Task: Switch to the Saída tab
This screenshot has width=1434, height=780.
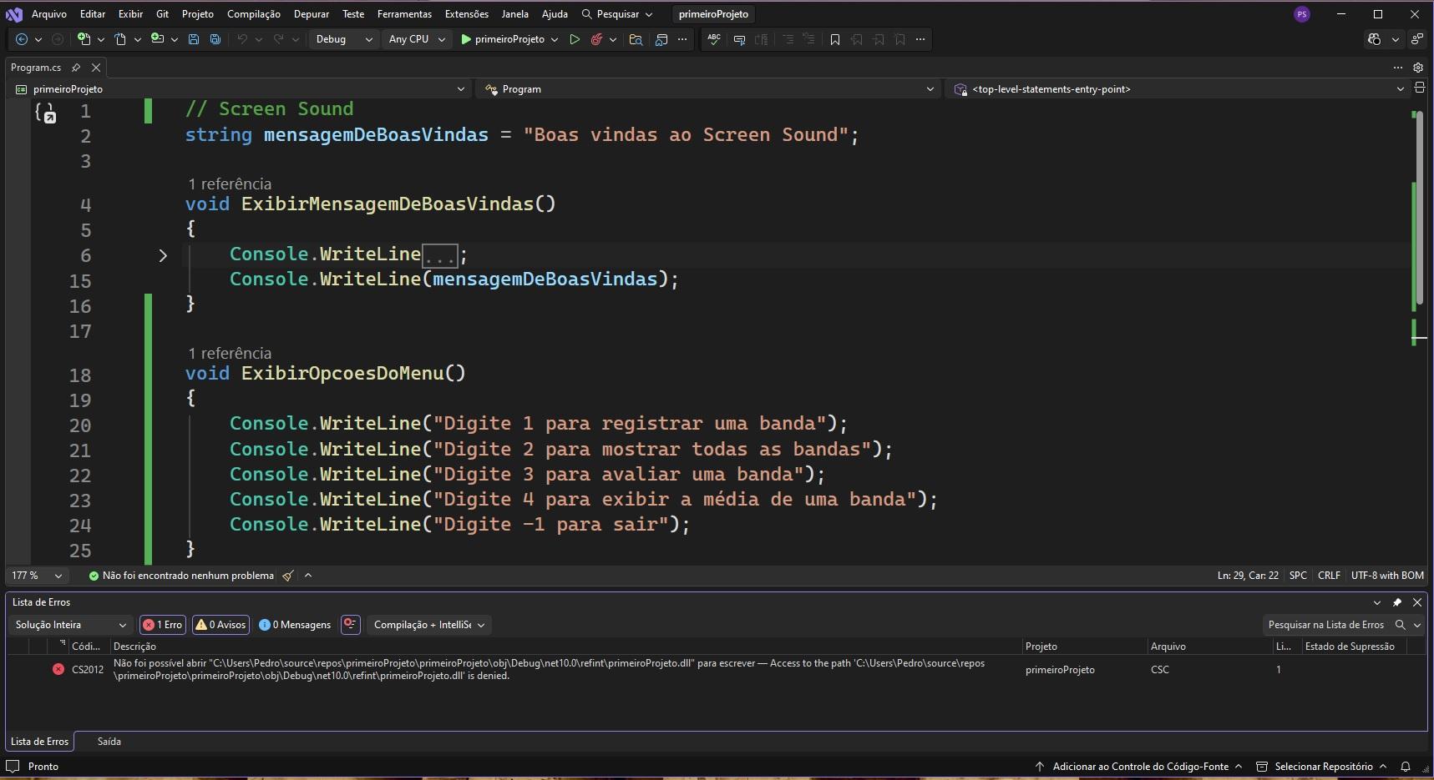Action: click(x=109, y=742)
